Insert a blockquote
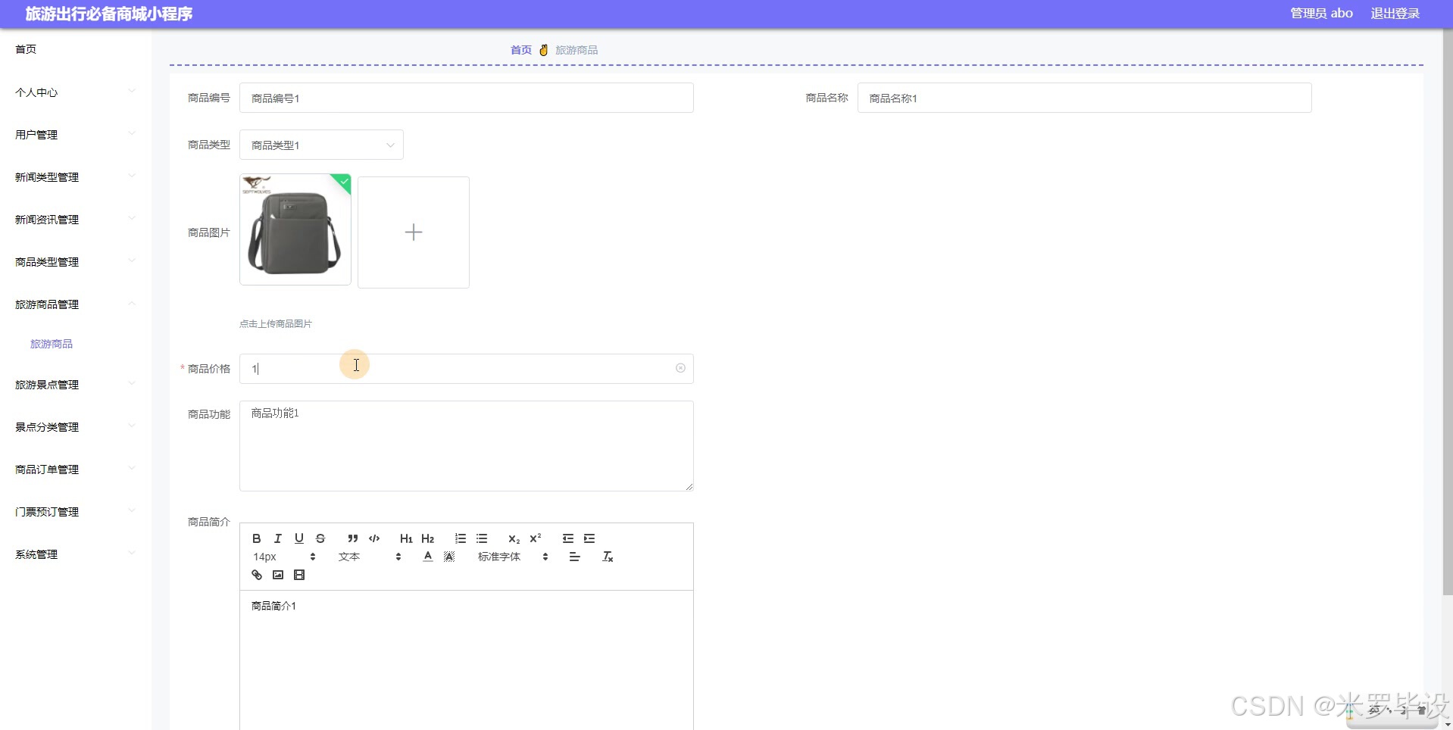Viewport: 1453px width, 730px height. pos(352,538)
